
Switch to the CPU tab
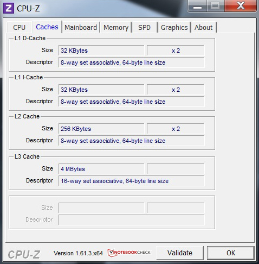[x=19, y=28]
